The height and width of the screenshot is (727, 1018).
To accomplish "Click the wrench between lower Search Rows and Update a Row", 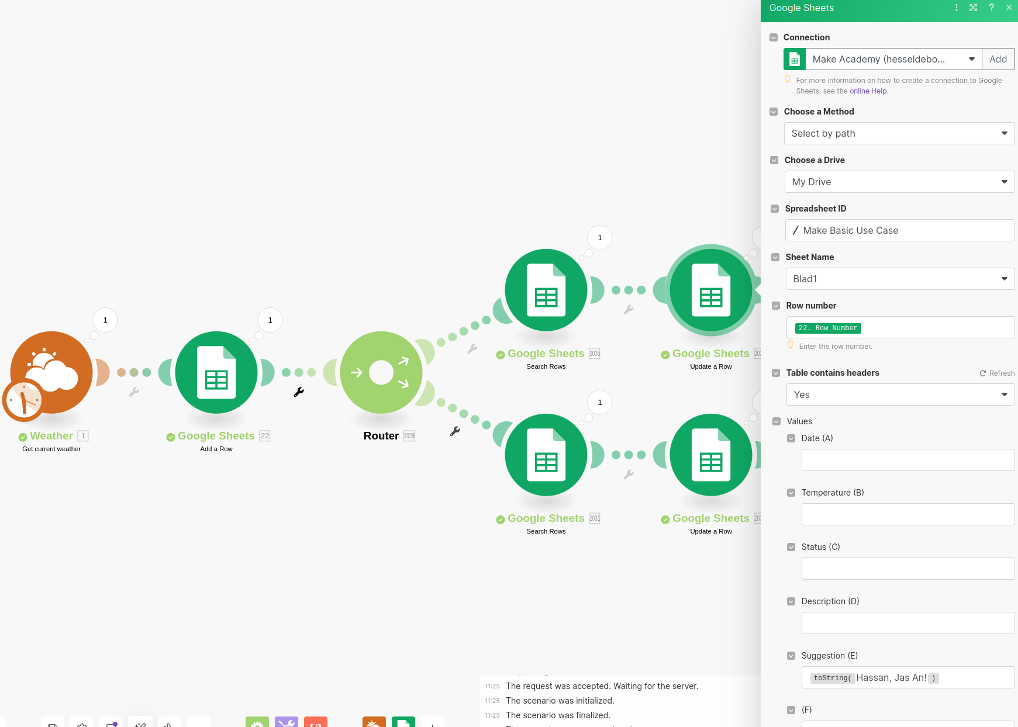I will [629, 475].
